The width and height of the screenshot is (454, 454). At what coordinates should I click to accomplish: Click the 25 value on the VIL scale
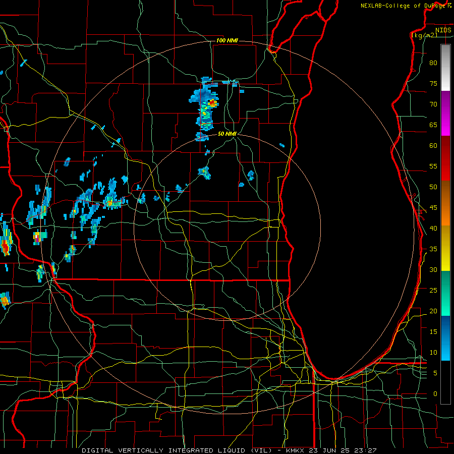point(433,290)
